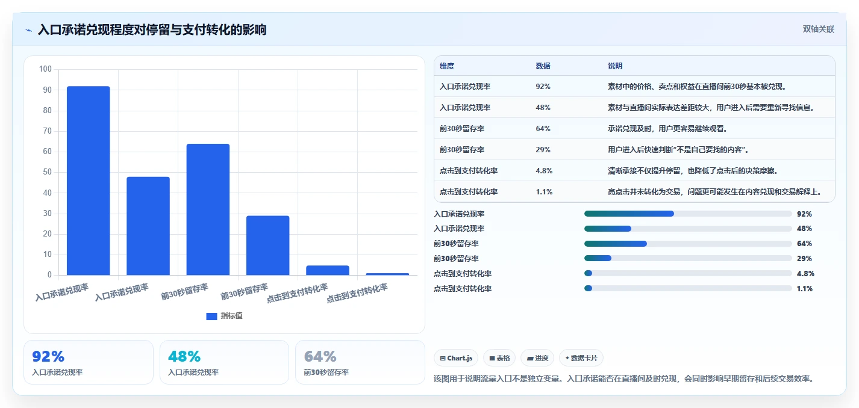The image size is (859, 408).
Task: Click the blue legend swatch for 指标值
Action: [211, 316]
